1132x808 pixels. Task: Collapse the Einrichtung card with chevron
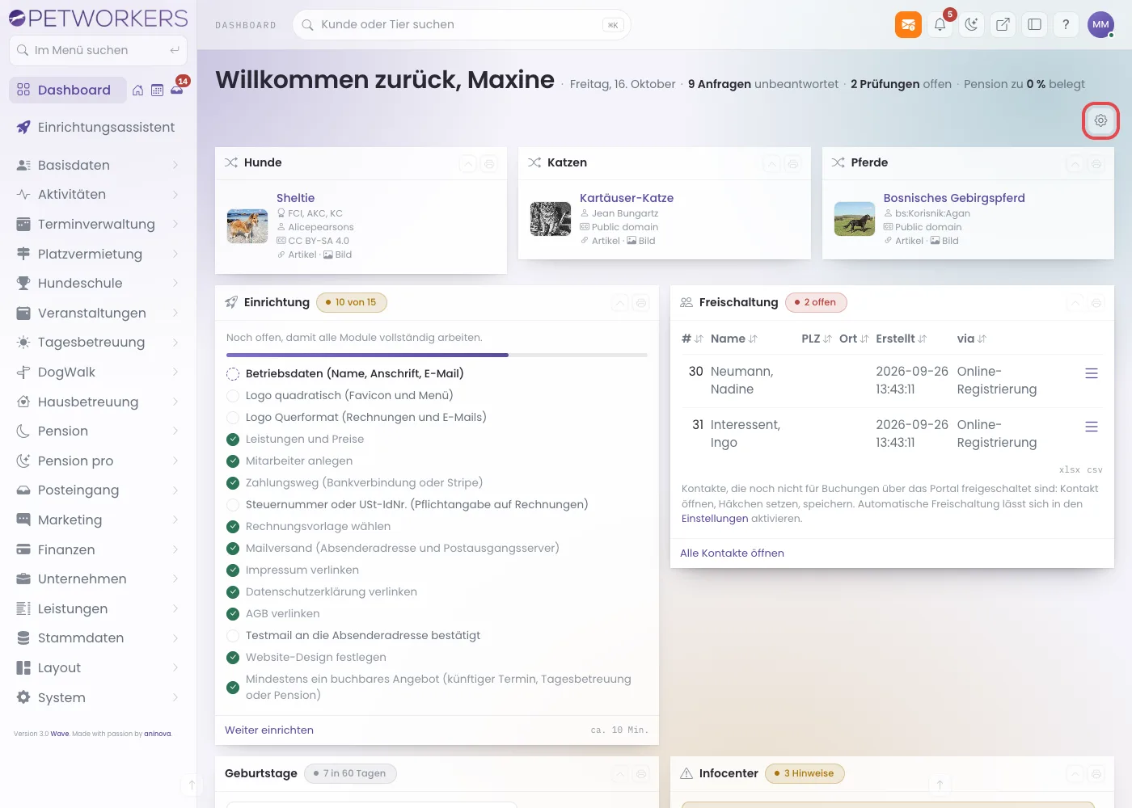[x=620, y=303]
